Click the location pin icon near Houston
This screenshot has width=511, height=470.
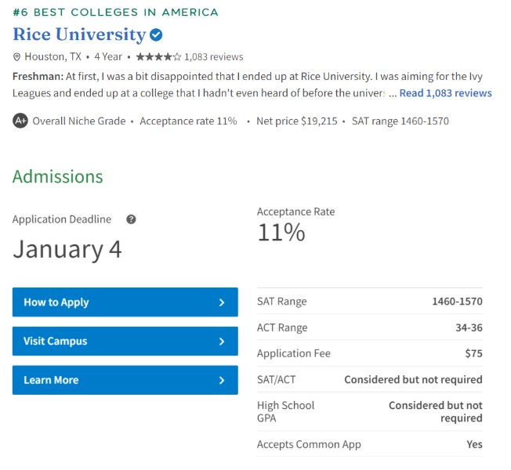(16, 57)
